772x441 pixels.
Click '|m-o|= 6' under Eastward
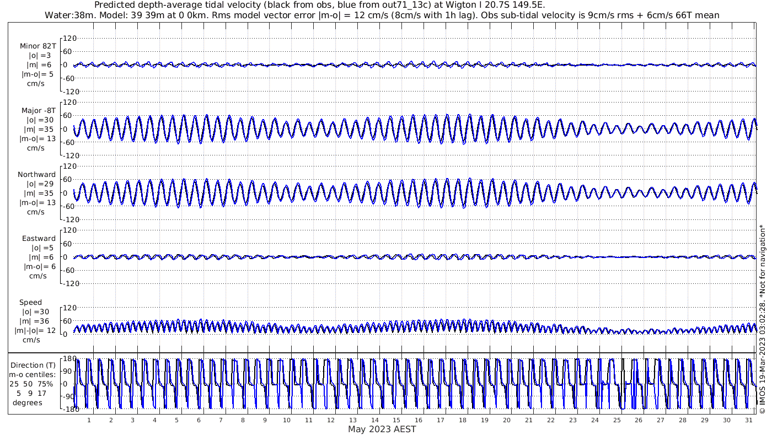click(x=39, y=267)
